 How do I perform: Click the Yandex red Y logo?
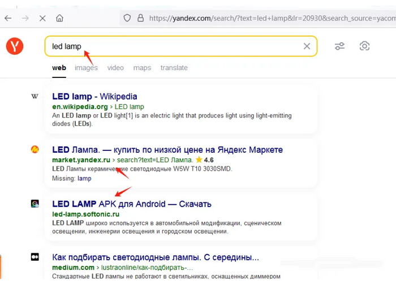pos(15,46)
